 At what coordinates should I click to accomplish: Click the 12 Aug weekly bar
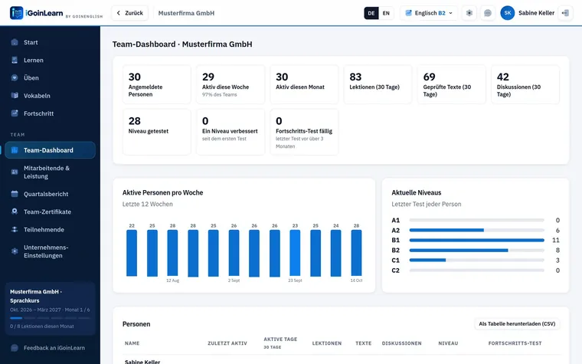click(172, 253)
